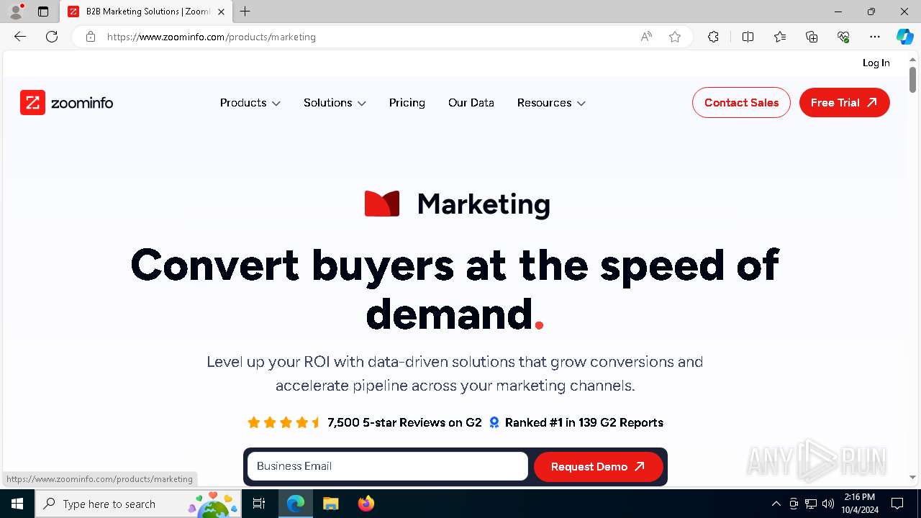Open the volume control in tray
Image resolution: width=921 pixels, height=518 pixels.
tap(828, 504)
